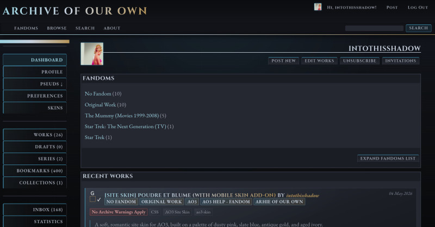The image size is (435, 227).
Task: Open the Fandoms menu
Action: [x=26, y=28]
